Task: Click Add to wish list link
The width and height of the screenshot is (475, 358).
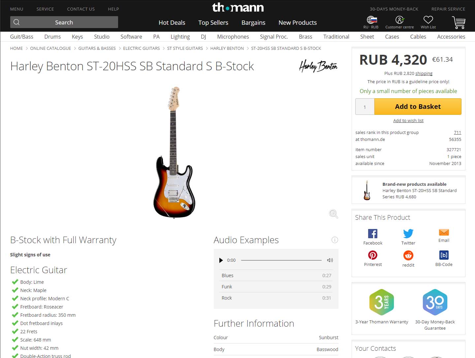Action: 408,121
